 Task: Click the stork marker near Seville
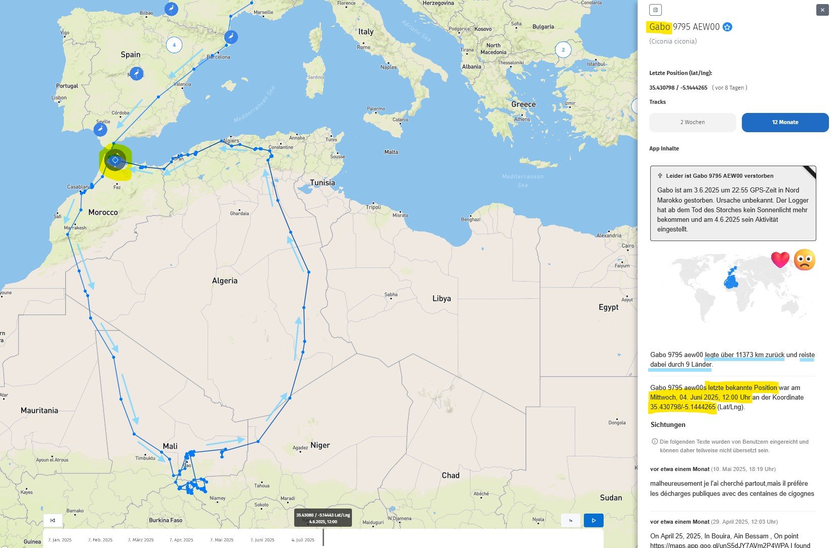100,130
